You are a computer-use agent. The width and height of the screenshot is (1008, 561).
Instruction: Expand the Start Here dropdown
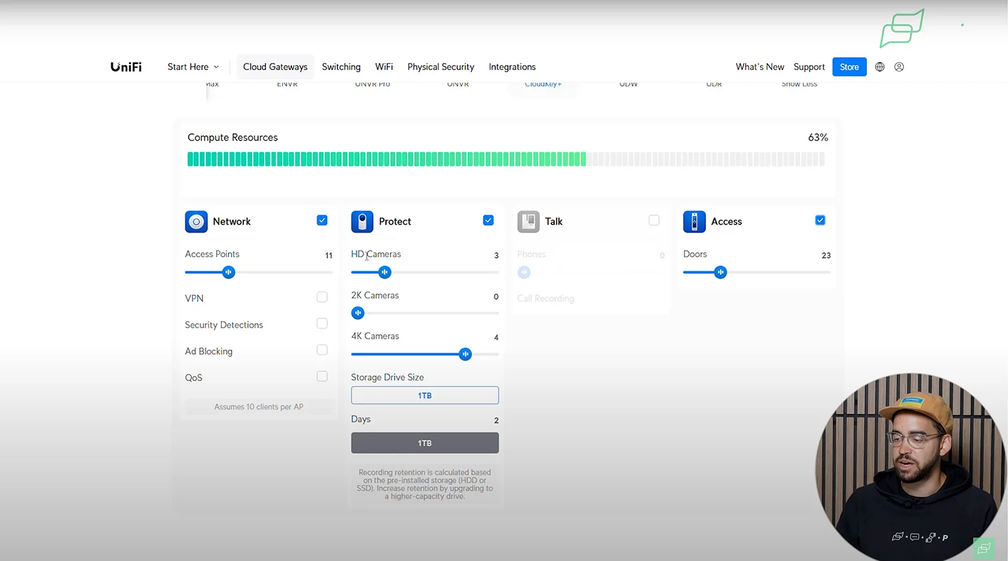193,67
